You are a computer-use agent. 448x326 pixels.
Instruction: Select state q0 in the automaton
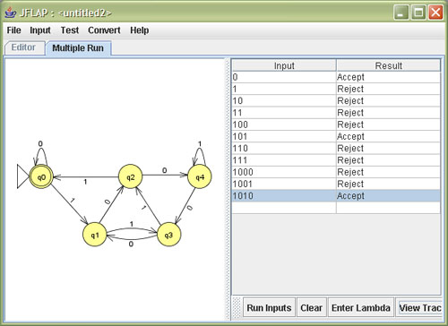tap(41, 176)
